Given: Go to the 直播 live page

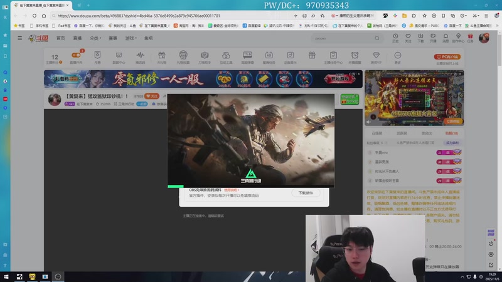Looking at the screenshot, I should (x=77, y=38).
